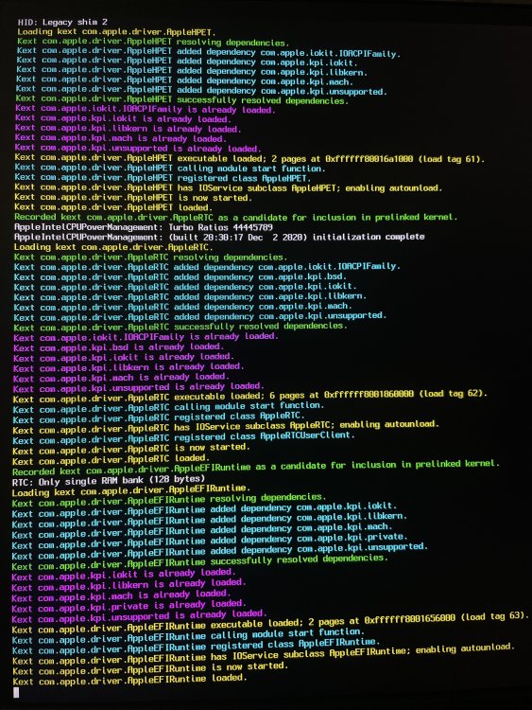Click the line ending with 'load tag 61'
Image resolution: width=532 pixels, height=710 pixels.
(x=249, y=158)
